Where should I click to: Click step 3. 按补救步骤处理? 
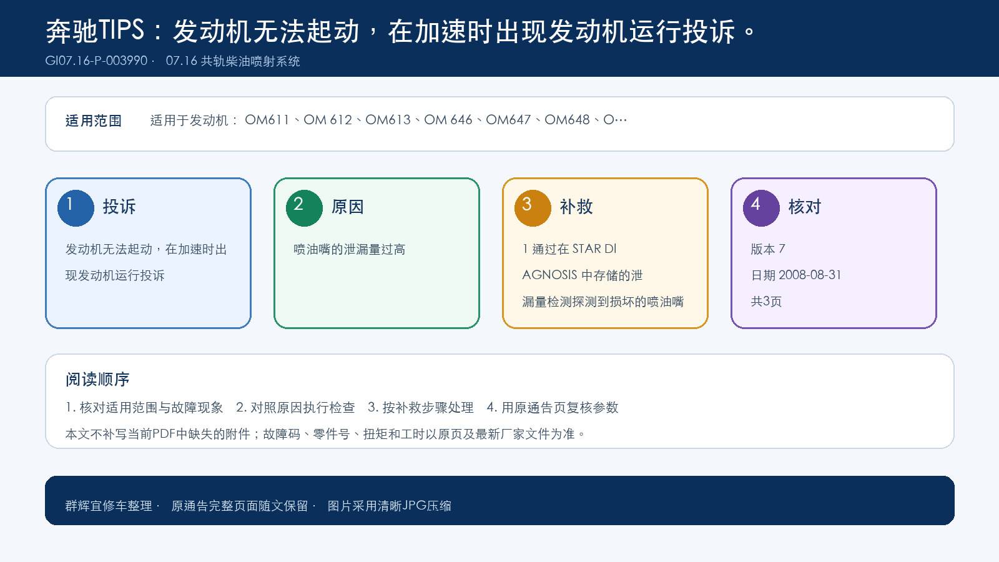(x=421, y=408)
